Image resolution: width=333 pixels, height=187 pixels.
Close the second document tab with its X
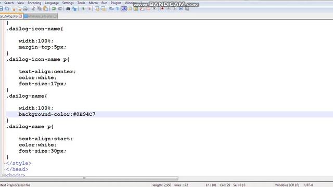pyautogui.click(x=55, y=16)
